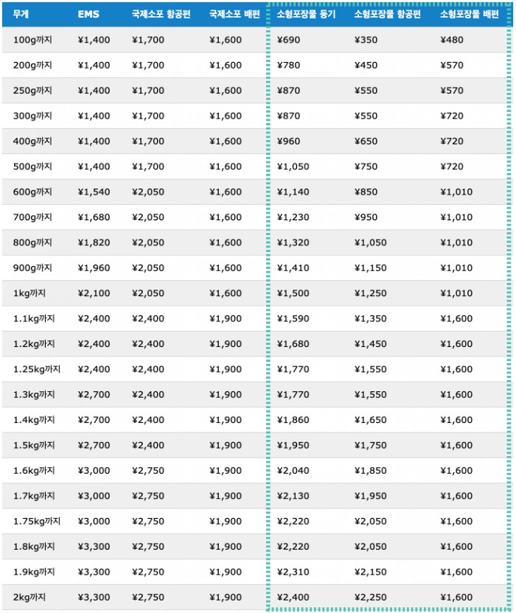The height and width of the screenshot is (613, 516).
Task: Select the ¥2,100 EMS price for 1kg
Action: pyautogui.click(x=94, y=293)
